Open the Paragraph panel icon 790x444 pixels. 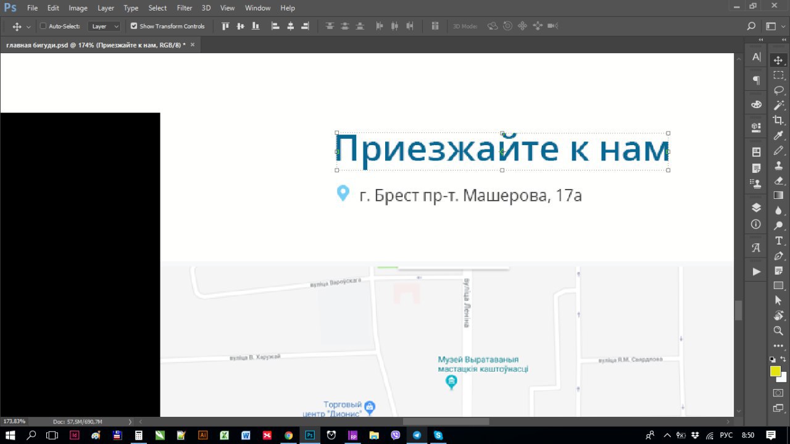tap(756, 80)
